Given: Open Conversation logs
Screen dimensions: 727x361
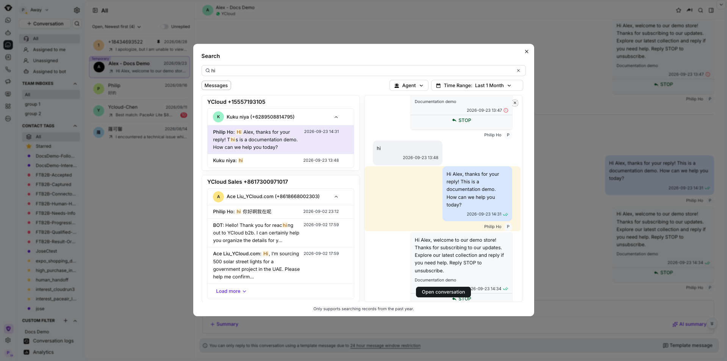Looking at the screenshot, I should 50,341.
